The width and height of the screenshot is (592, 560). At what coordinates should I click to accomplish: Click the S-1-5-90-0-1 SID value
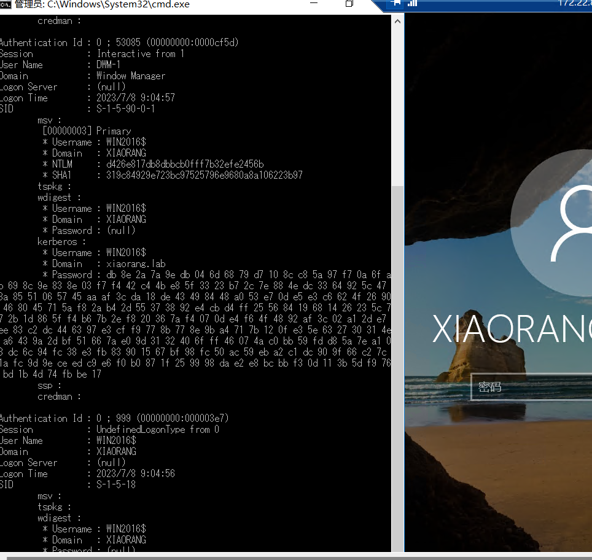(x=125, y=109)
